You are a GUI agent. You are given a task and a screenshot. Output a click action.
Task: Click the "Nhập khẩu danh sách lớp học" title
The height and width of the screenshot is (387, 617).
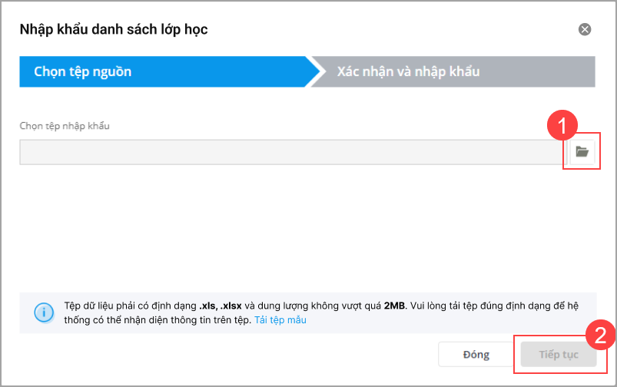[x=113, y=30]
